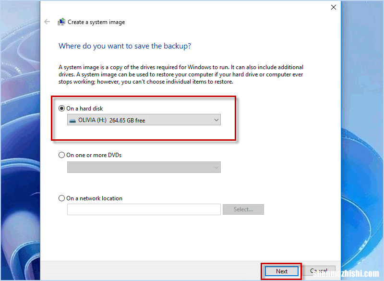Click the "264.65 GB free" drive entry

click(x=139, y=120)
